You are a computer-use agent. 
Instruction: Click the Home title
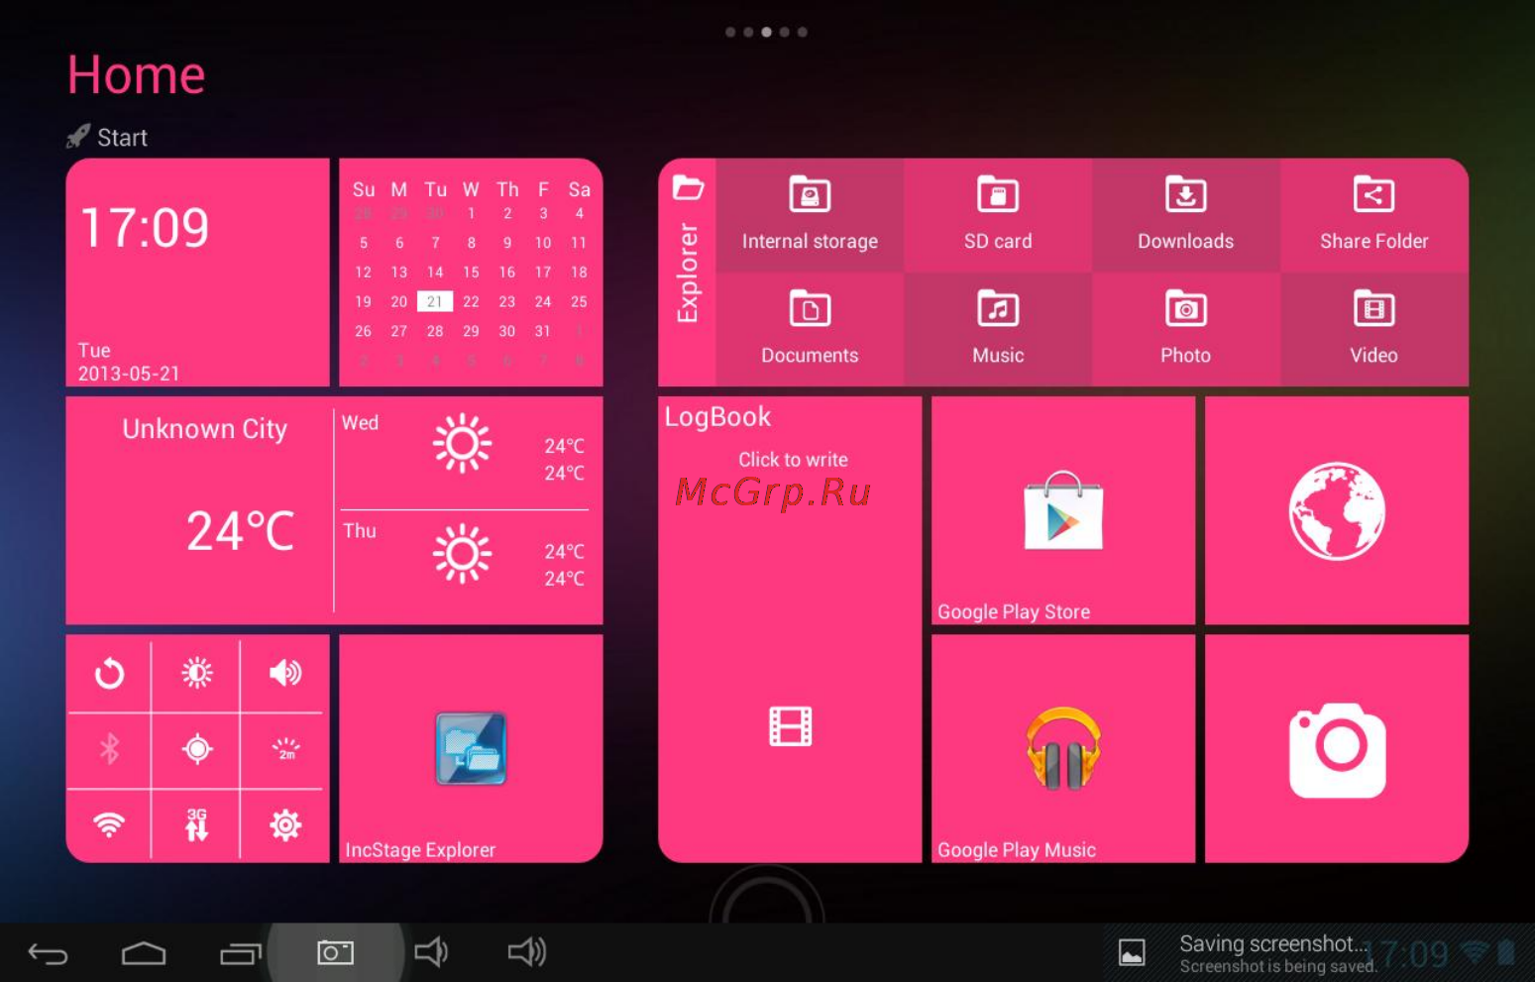point(137,75)
